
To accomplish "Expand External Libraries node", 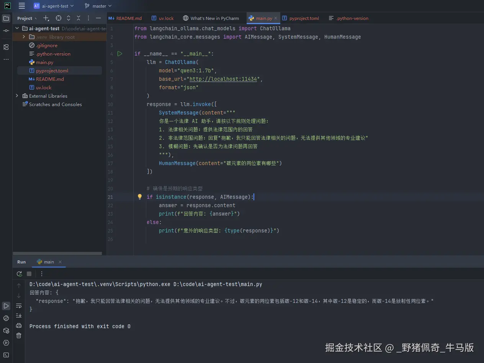I will coord(17,96).
